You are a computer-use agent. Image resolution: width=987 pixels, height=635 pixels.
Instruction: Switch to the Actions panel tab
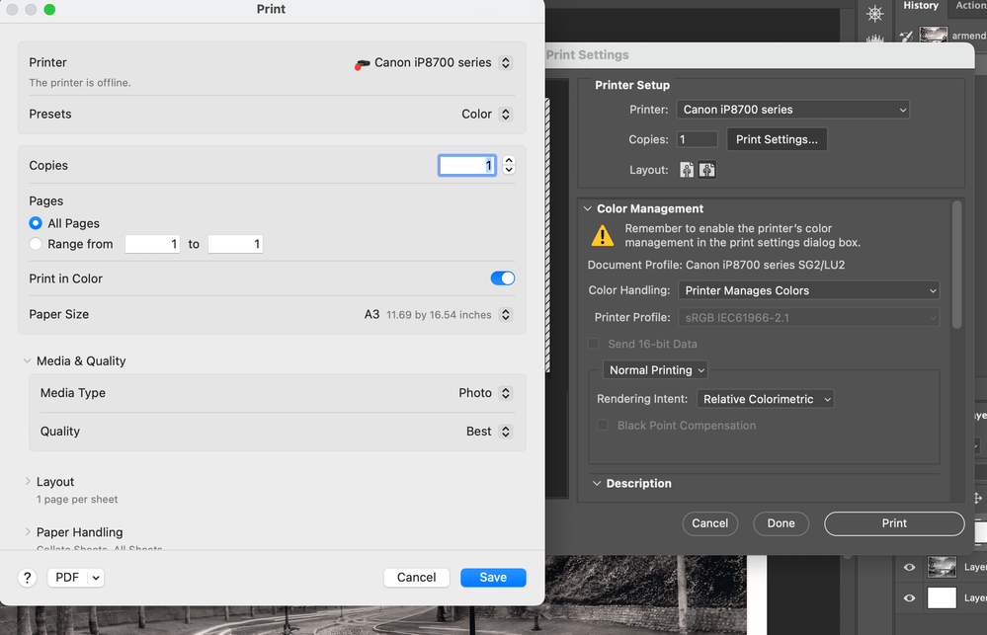[x=970, y=6]
